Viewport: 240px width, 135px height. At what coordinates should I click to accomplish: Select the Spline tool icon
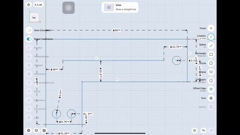211,46
